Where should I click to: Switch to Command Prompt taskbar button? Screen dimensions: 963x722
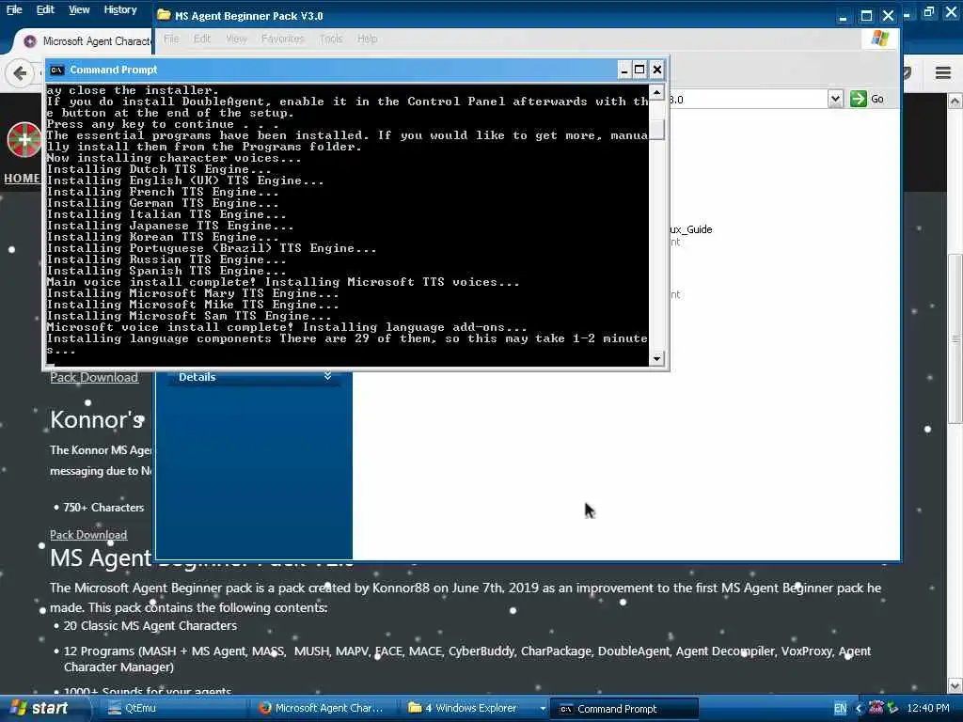pos(624,709)
